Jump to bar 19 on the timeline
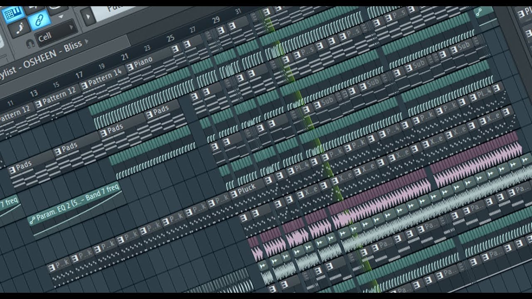 (102, 66)
